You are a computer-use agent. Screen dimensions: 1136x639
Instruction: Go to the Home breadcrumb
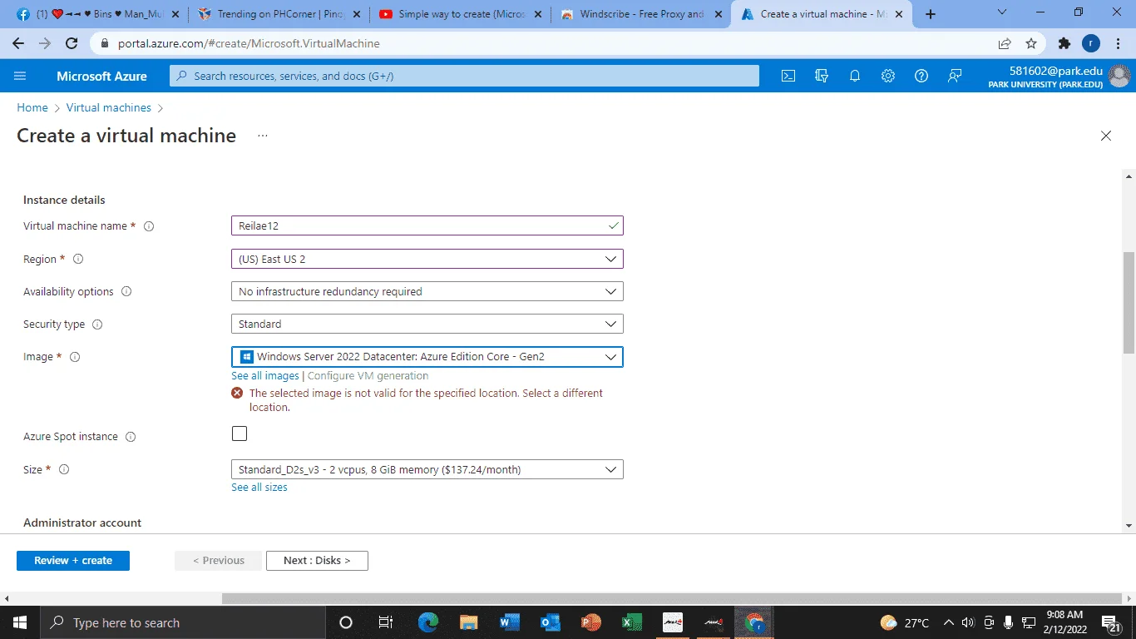pyautogui.click(x=32, y=108)
